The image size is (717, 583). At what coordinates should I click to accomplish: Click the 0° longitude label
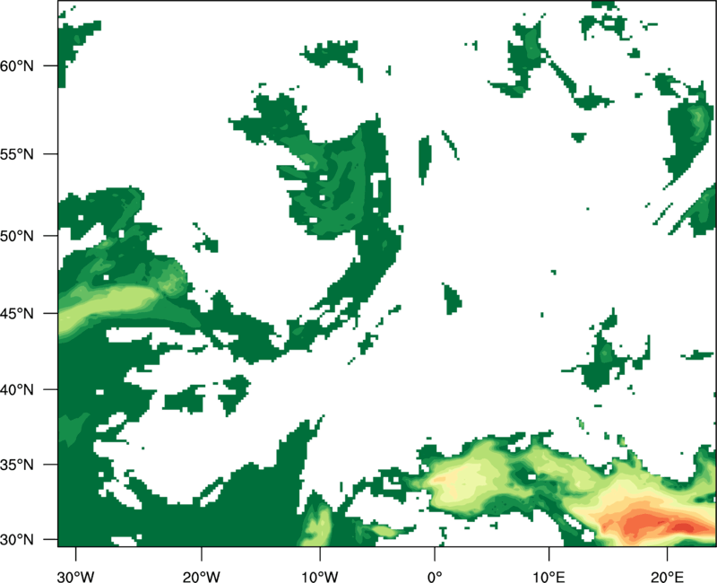(435, 577)
